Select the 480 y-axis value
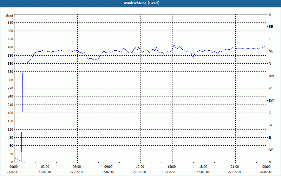Image resolution: width=281 pixels, height=176 pixels. coord(11,31)
